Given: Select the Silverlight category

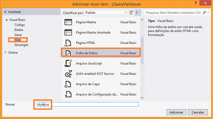Looking at the screenshot, I should pos(21,45).
